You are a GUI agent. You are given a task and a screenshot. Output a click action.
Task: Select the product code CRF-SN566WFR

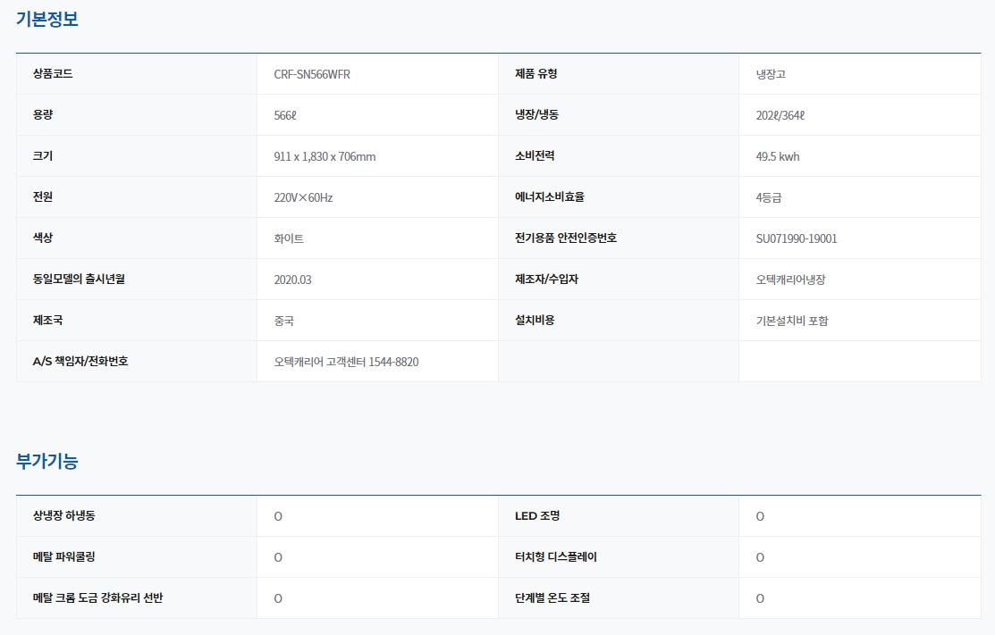[x=312, y=74]
